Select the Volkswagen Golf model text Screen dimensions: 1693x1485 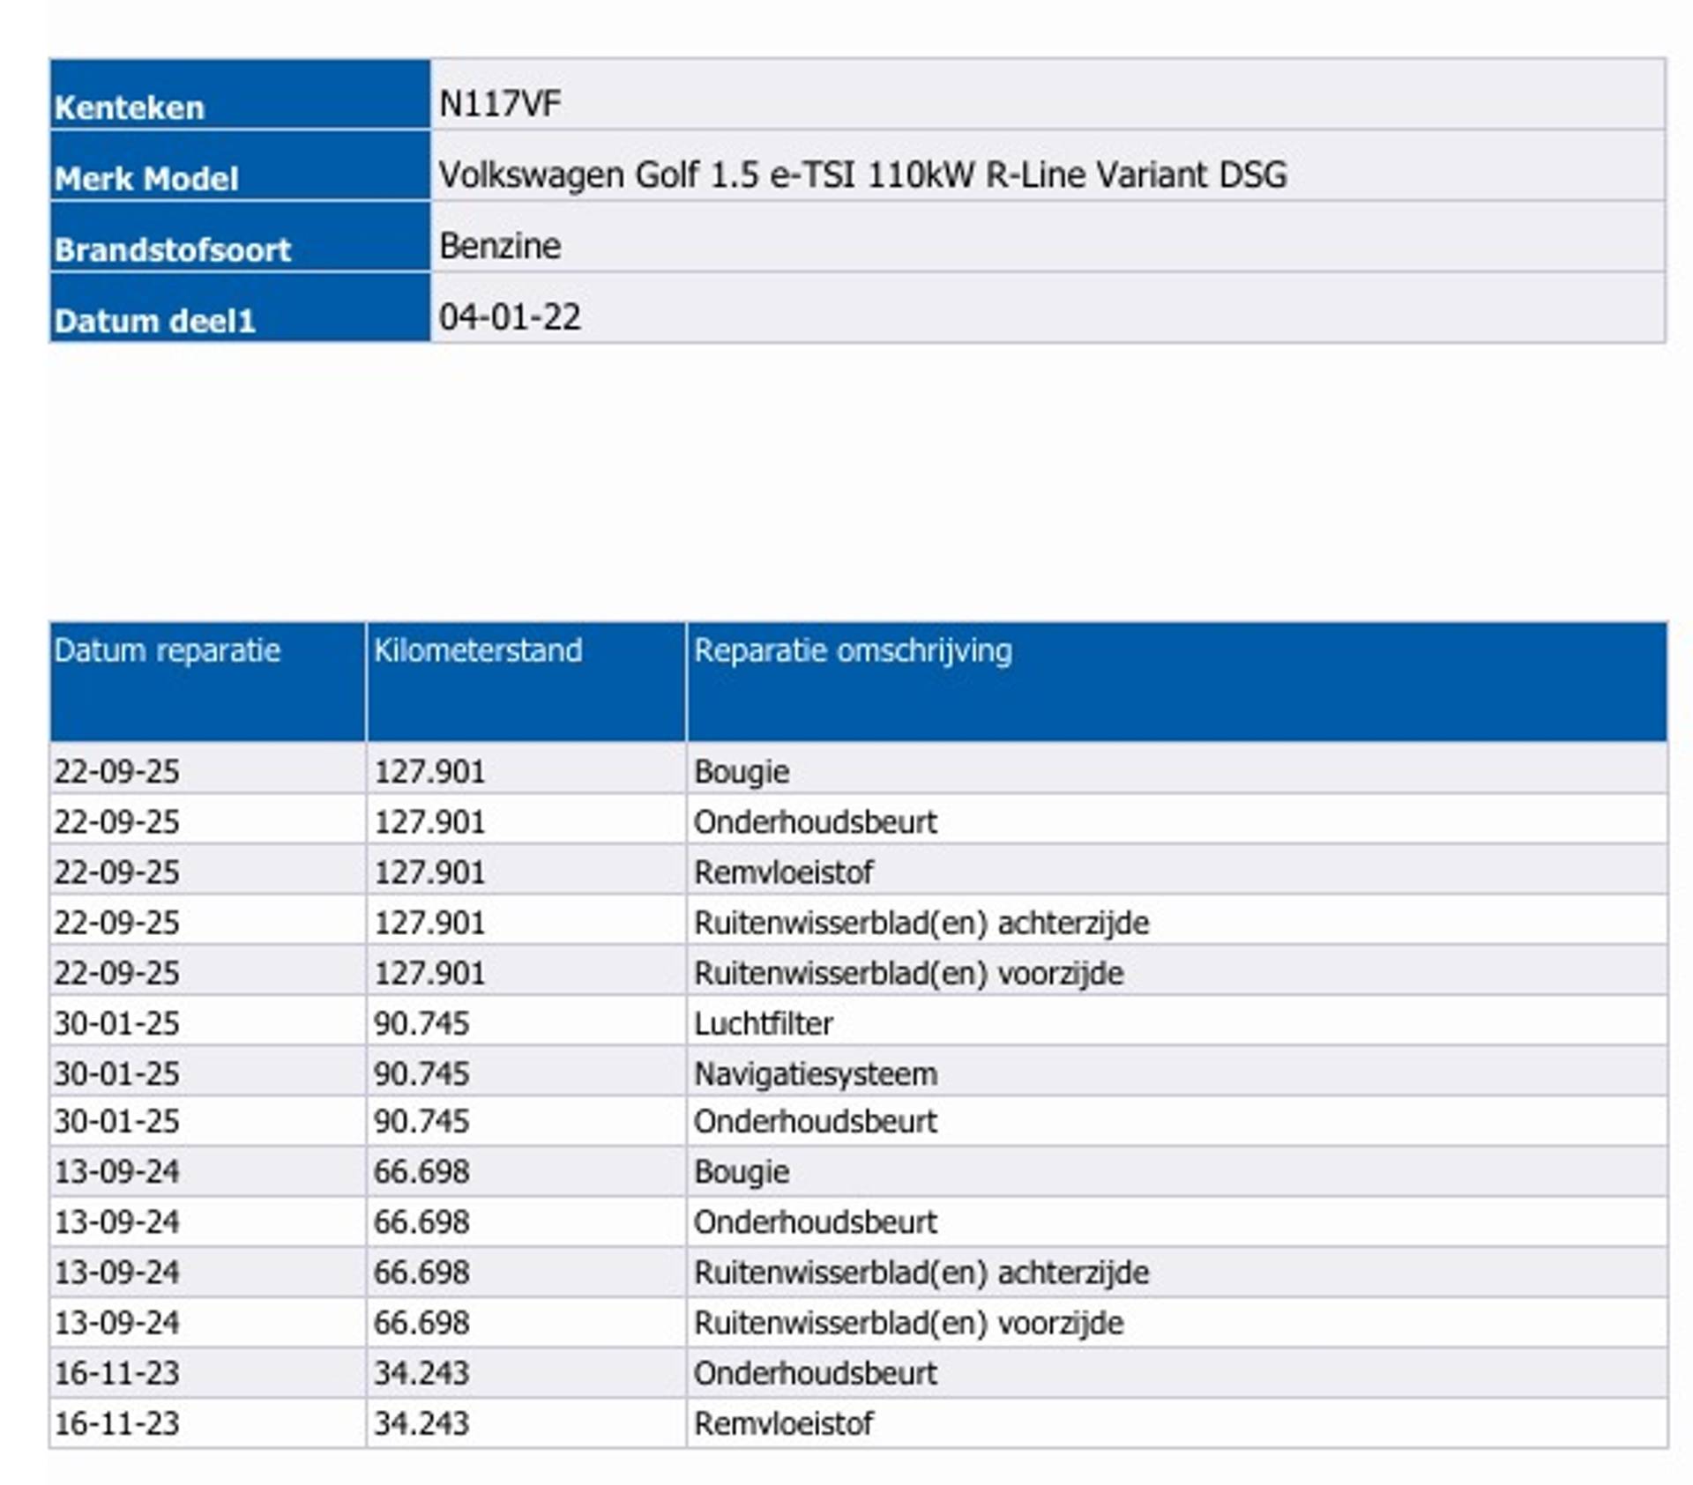pyautogui.click(x=861, y=174)
